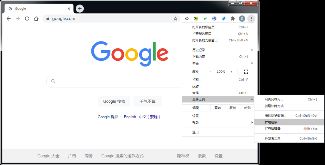The width and height of the screenshot is (325, 165).
Task: Click the Google logo image
Action: point(130,54)
